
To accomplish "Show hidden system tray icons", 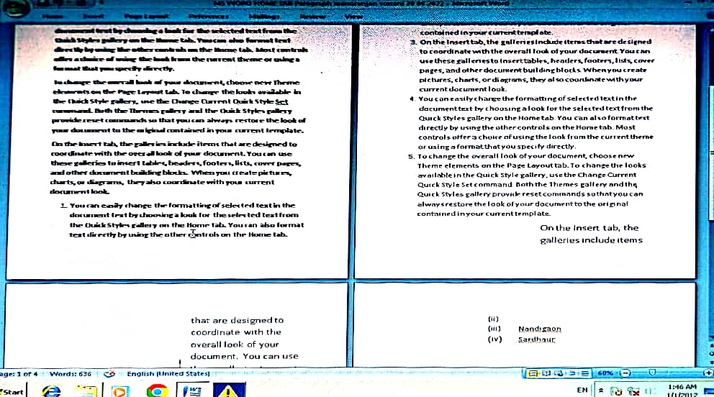I will [603, 391].
